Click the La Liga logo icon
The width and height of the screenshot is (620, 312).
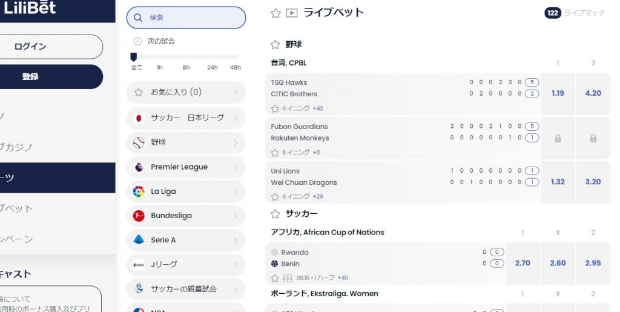coord(139,191)
